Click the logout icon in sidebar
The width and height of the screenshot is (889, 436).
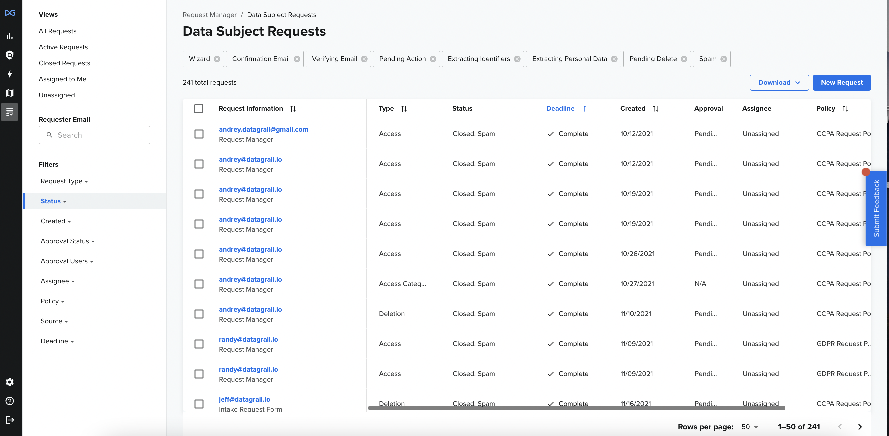(x=10, y=420)
